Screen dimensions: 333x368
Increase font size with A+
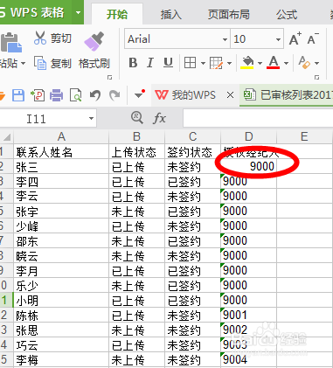[295, 38]
